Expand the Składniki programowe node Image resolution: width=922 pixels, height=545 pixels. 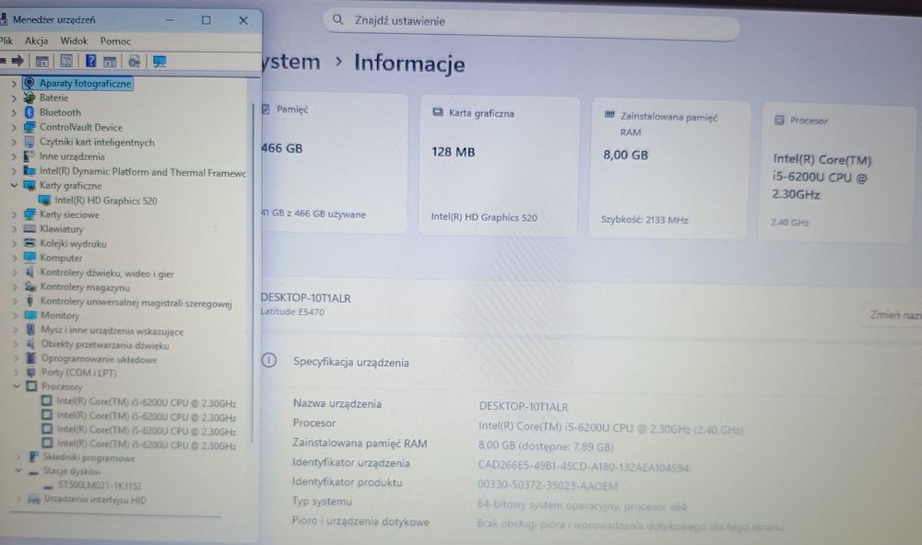coord(18,457)
